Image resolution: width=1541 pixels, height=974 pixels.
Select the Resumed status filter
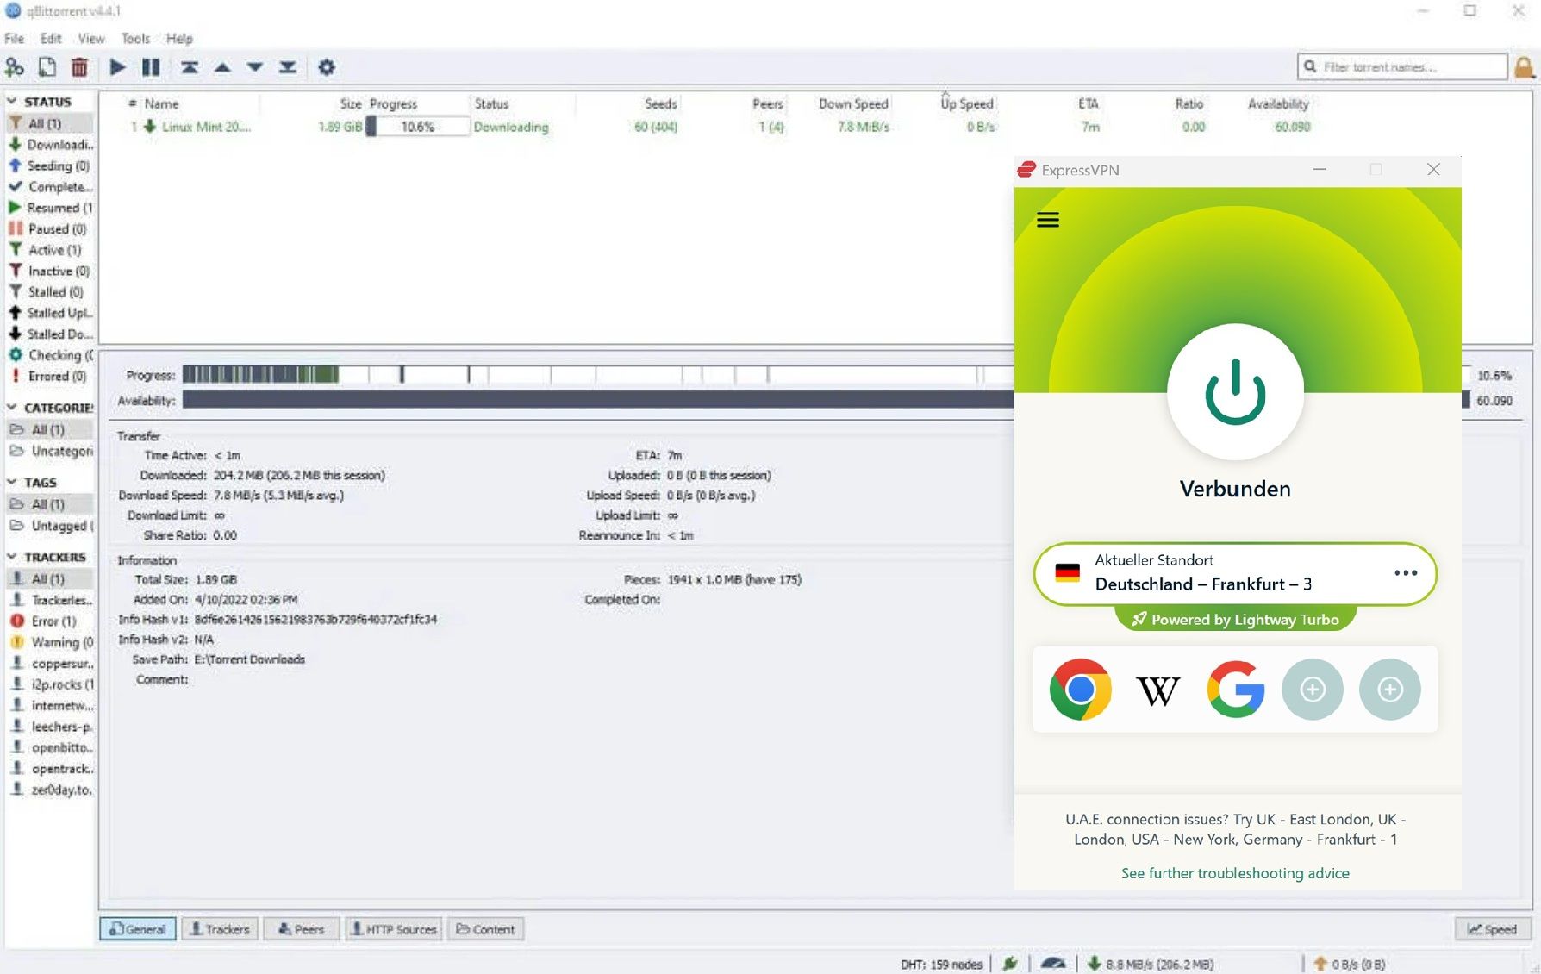point(50,208)
